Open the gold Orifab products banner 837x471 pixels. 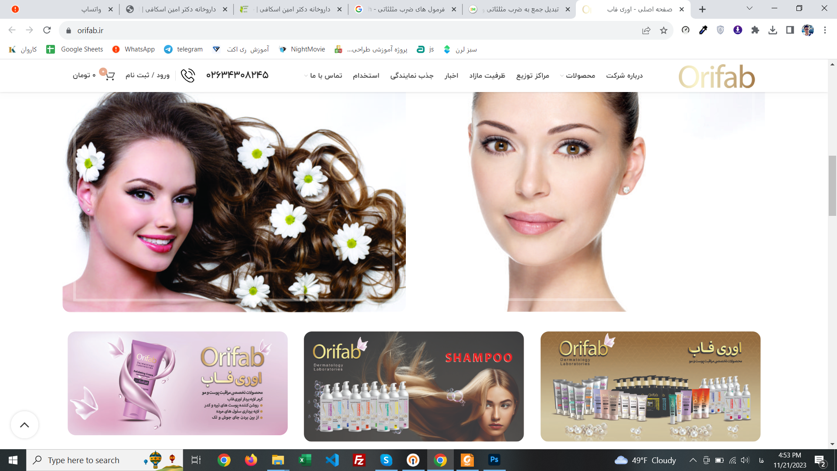click(650, 386)
